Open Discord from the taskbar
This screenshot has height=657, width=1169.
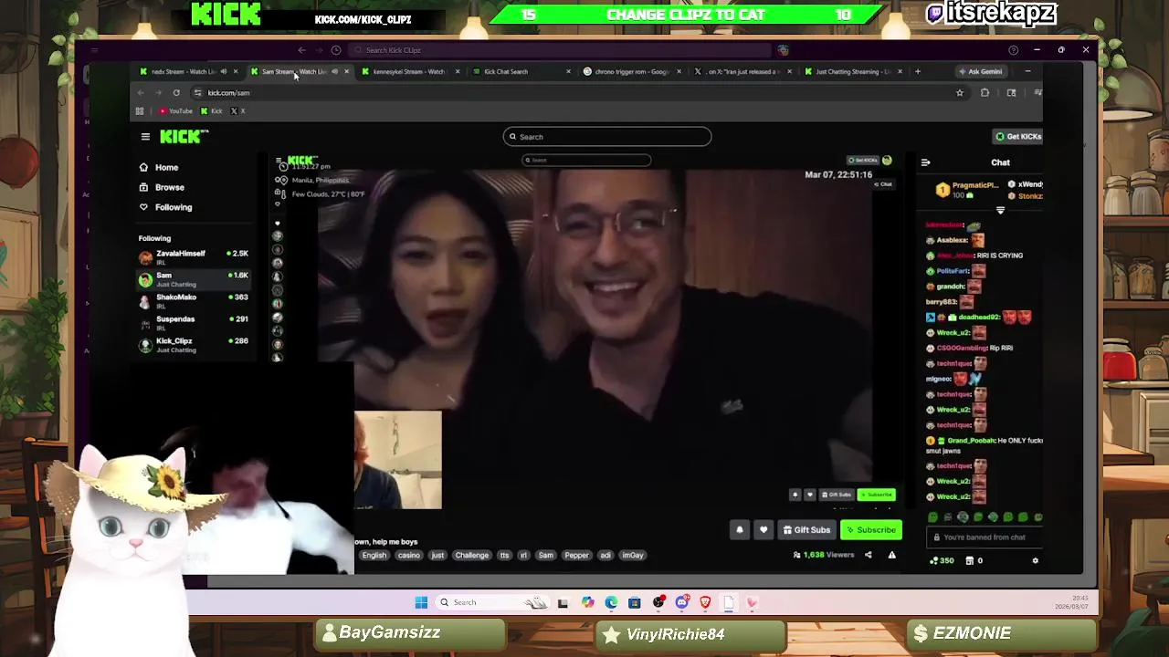(682, 602)
